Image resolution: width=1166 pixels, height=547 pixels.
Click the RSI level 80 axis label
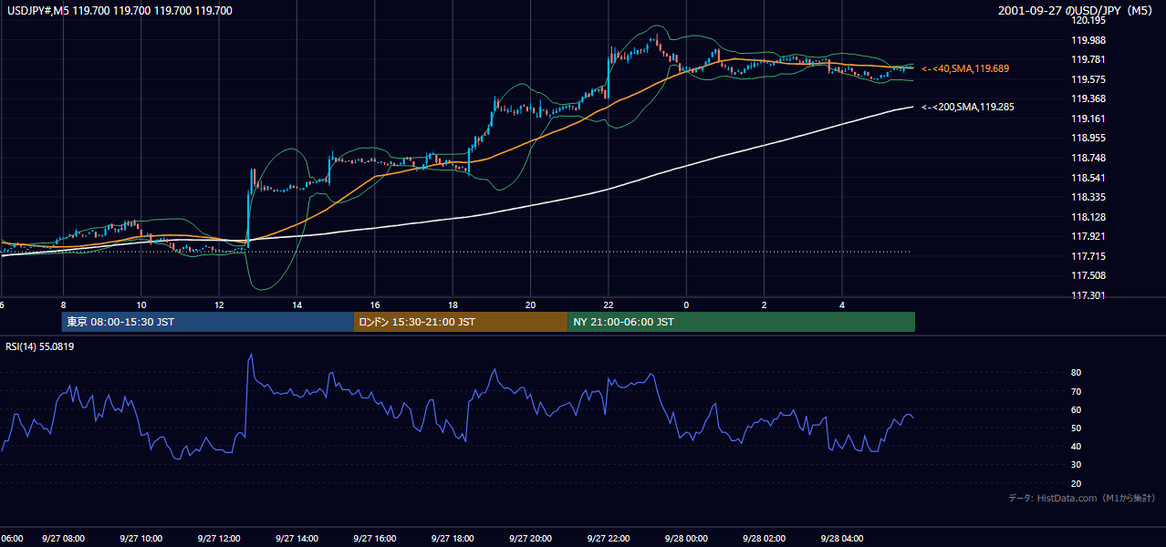[1077, 373]
